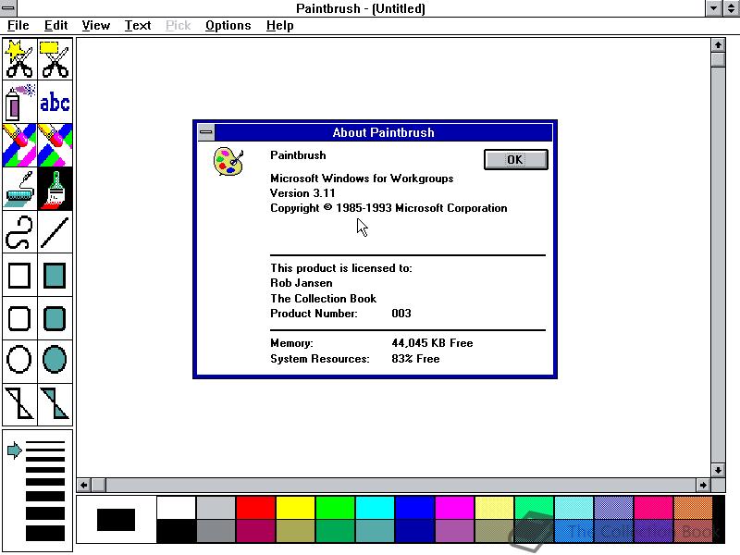Screen dimensions: 740x555
Task: Click the '44,045 KB Free' memory value
Action: 432,343
